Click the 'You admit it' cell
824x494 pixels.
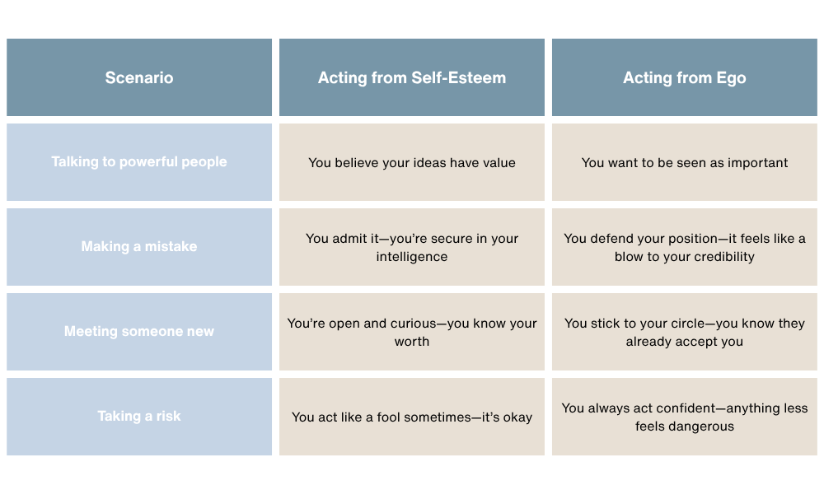(411, 247)
